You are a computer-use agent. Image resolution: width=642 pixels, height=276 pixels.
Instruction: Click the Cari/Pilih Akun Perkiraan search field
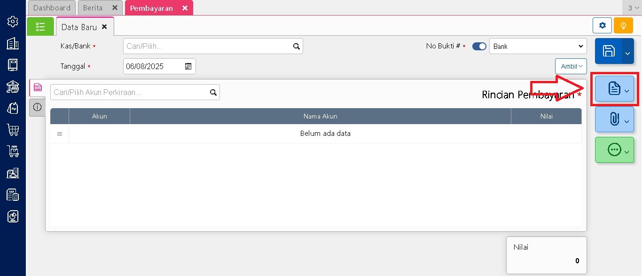pos(129,92)
